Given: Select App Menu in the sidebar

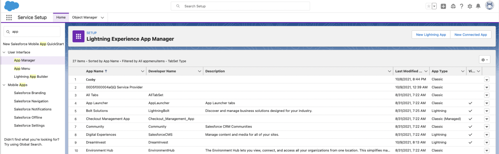Looking at the screenshot, I should point(22,68).
